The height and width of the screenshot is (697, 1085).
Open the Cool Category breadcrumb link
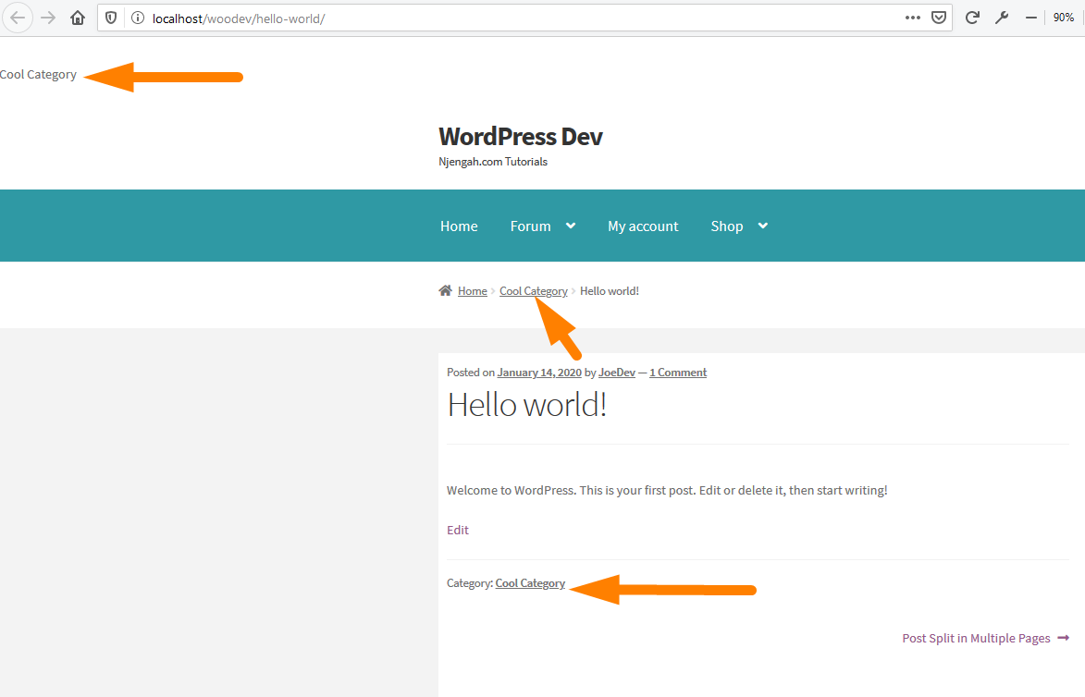(x=534, y=290)
